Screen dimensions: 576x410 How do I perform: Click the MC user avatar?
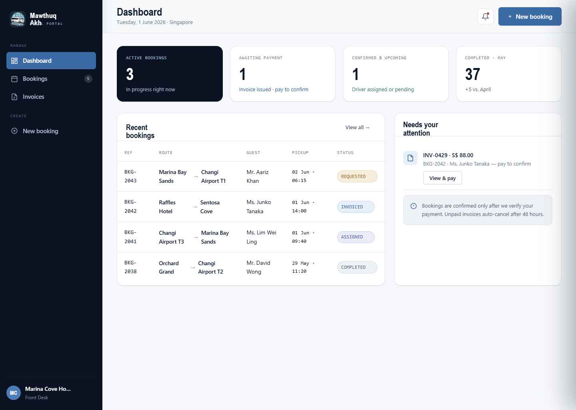14,393
